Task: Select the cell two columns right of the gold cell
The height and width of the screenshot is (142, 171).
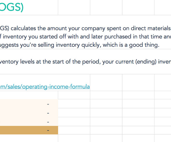Action: (x=106, y=130)
